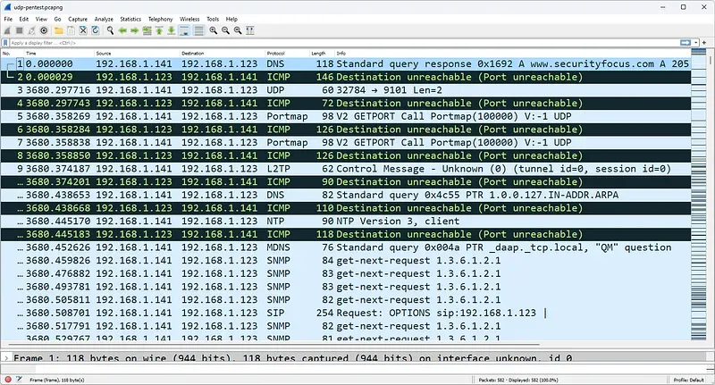Viewport: 715px width, 385px height.
Task: Sort by the Source column header
Action: (137, 54)
